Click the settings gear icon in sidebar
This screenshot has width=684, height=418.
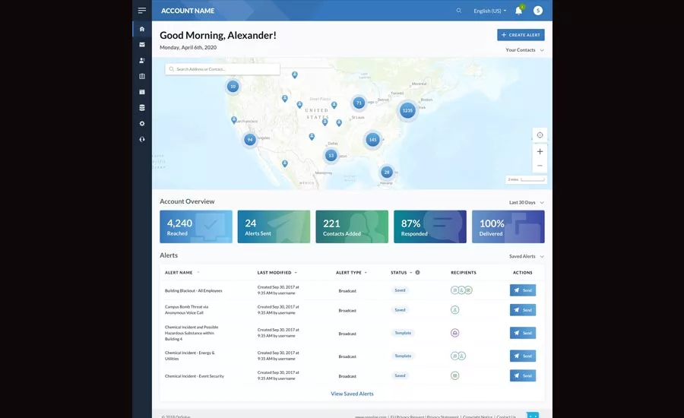pos(141,123)
